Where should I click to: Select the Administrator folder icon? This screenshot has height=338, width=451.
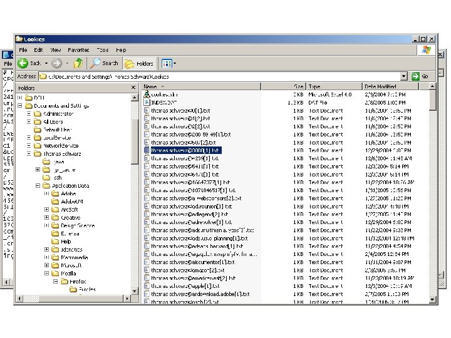point(38,114)
